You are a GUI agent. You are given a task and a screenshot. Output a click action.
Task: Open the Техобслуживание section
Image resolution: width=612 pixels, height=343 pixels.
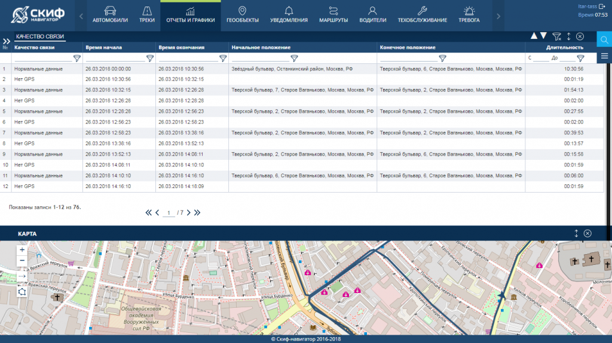click(x=423, y=16)
